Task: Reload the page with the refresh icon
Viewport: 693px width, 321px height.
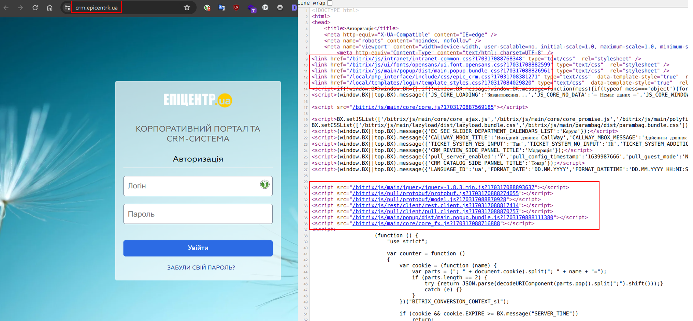Action: point(35,8)
